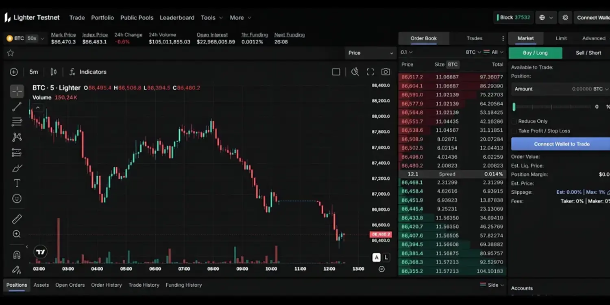
Task: Open the Tools dropdown menu
Action: click(211, 17)
